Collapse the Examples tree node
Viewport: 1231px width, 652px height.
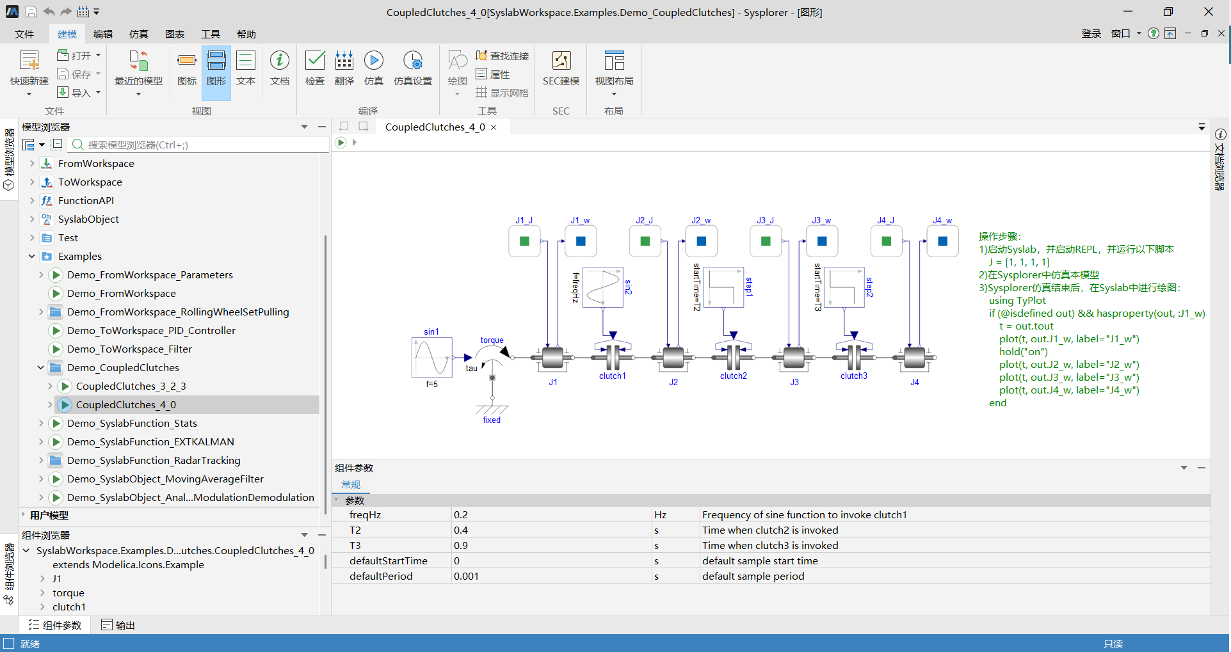(x=32, y=257)
